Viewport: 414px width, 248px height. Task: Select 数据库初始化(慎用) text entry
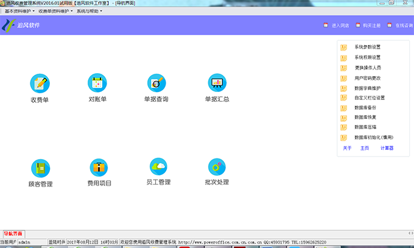tap(374, 138)
